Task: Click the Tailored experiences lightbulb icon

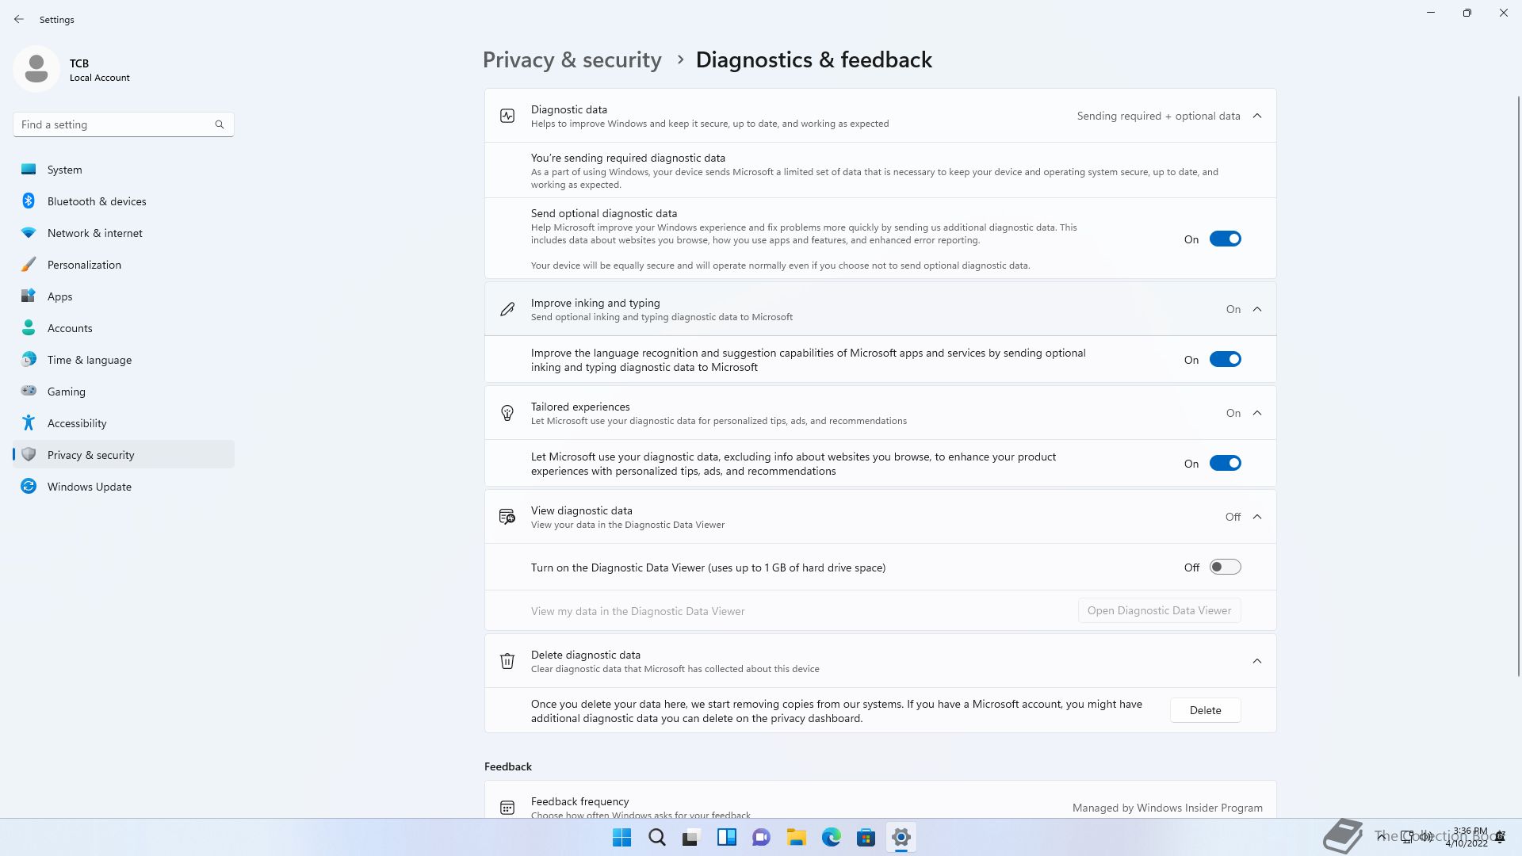Action: 507,413
